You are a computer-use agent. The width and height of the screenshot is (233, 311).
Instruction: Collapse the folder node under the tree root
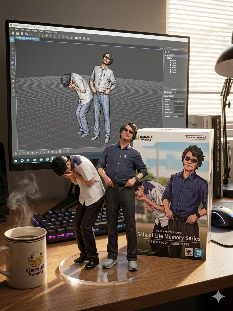point(167,58)
